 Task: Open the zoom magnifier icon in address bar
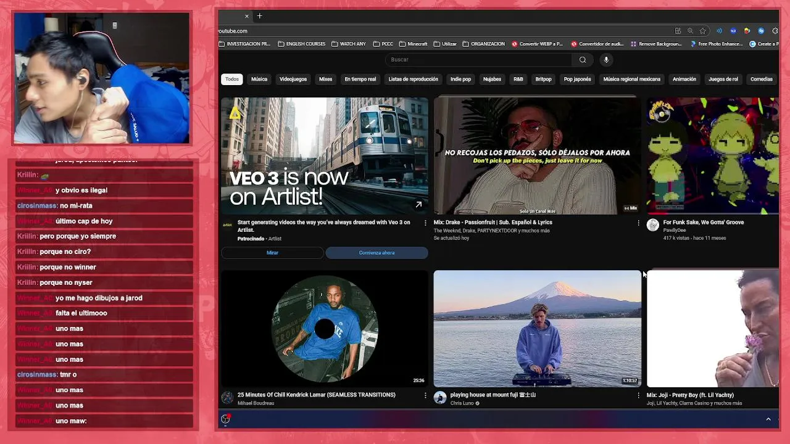tap(690, 31)
